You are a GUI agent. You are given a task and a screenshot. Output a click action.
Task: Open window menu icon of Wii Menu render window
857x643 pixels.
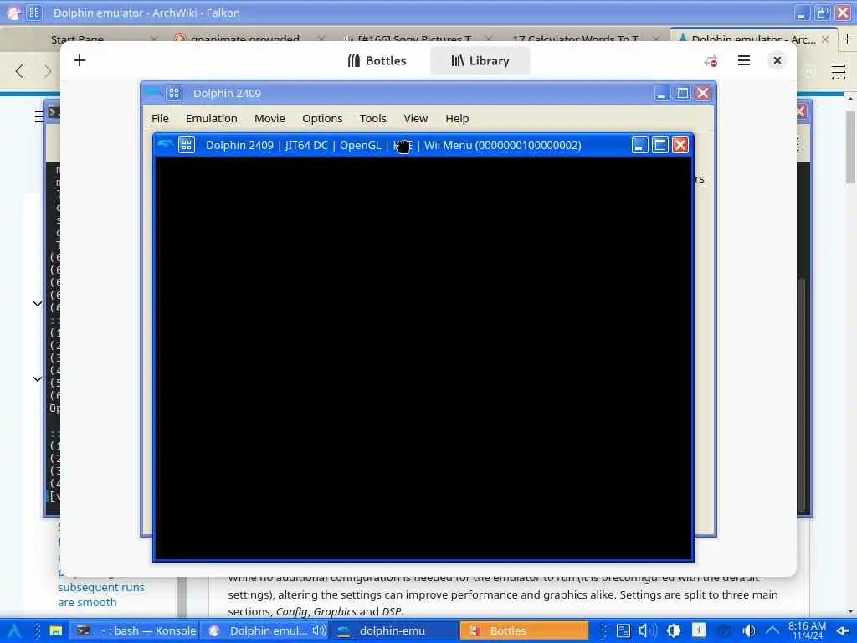(187, 145)
